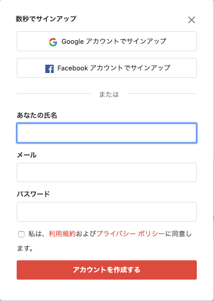Click the ます。 text on second line
The image size is (214, 301).
click(25, 248)
